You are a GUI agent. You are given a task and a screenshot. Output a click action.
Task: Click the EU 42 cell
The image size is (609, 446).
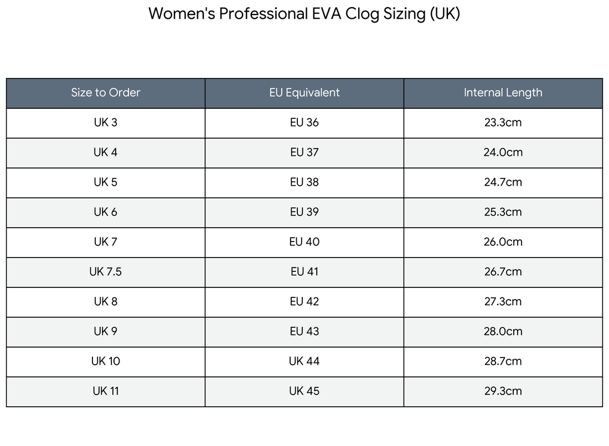304,302
